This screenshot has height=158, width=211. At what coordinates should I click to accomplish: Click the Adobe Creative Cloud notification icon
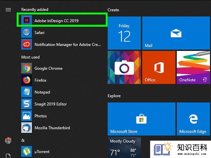pos(26,44)
